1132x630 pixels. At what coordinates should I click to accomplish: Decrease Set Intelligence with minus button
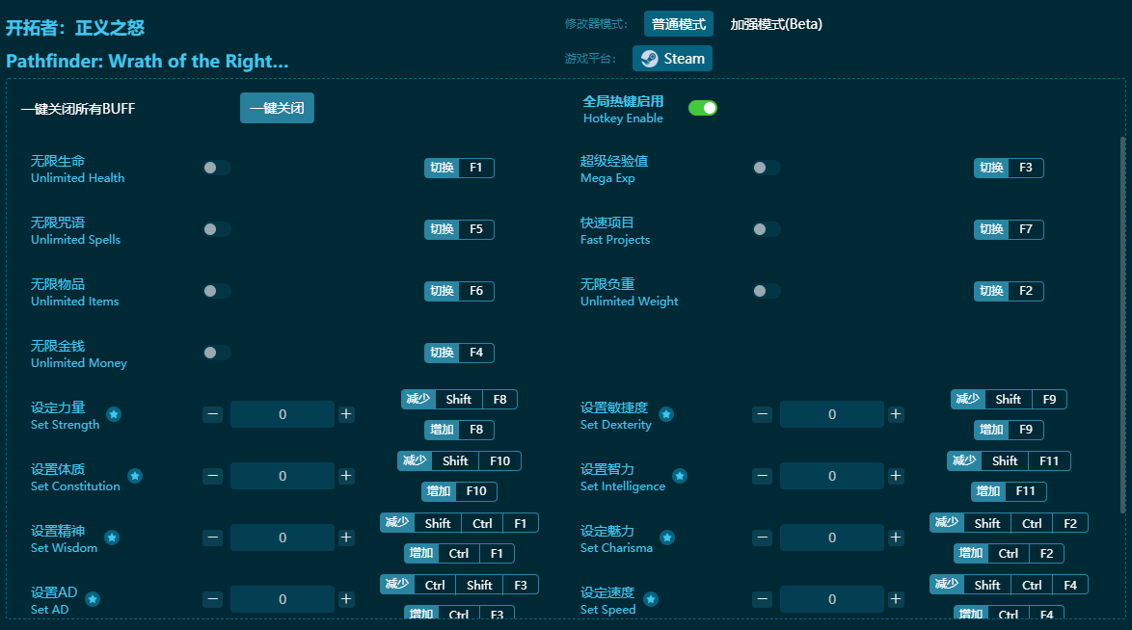[763, 476]
